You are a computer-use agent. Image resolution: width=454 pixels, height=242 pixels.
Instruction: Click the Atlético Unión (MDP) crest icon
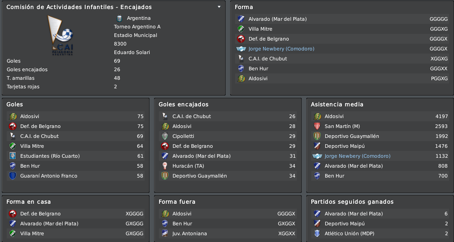tap(317, 233)
